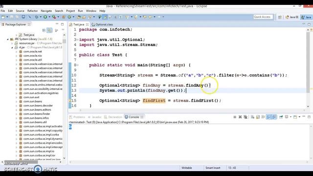Collapse JRE System Library tree node
Screen dimensions: 313x176
coord(8,39)
